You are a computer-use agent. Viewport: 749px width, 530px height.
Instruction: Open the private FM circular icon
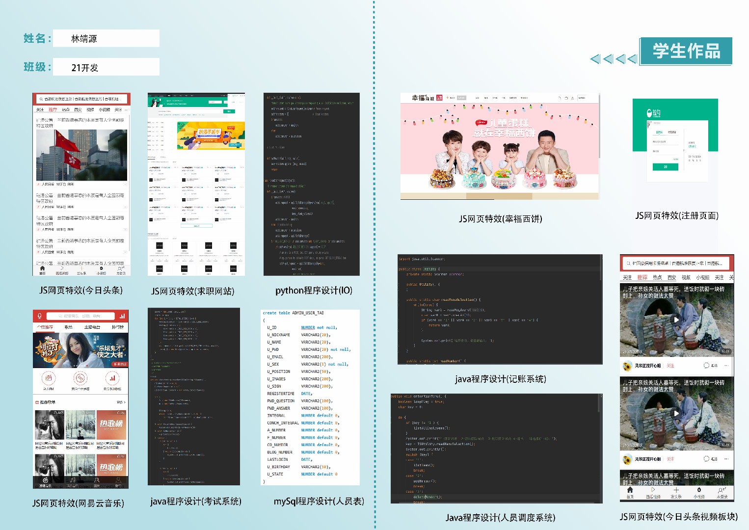click(49, 378)
